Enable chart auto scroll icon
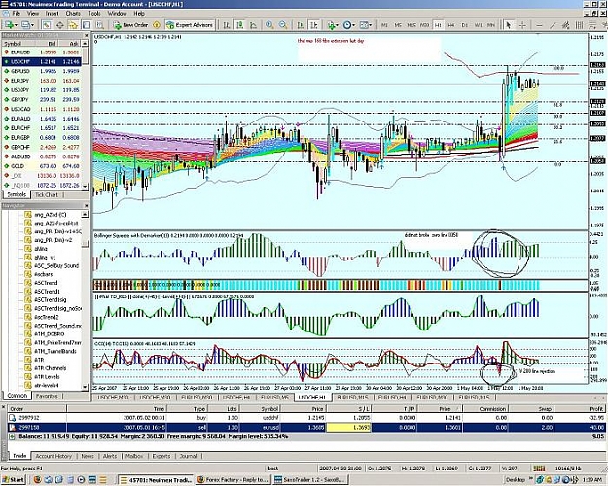This screenshot has height=486, width=608. pos(301,25)
